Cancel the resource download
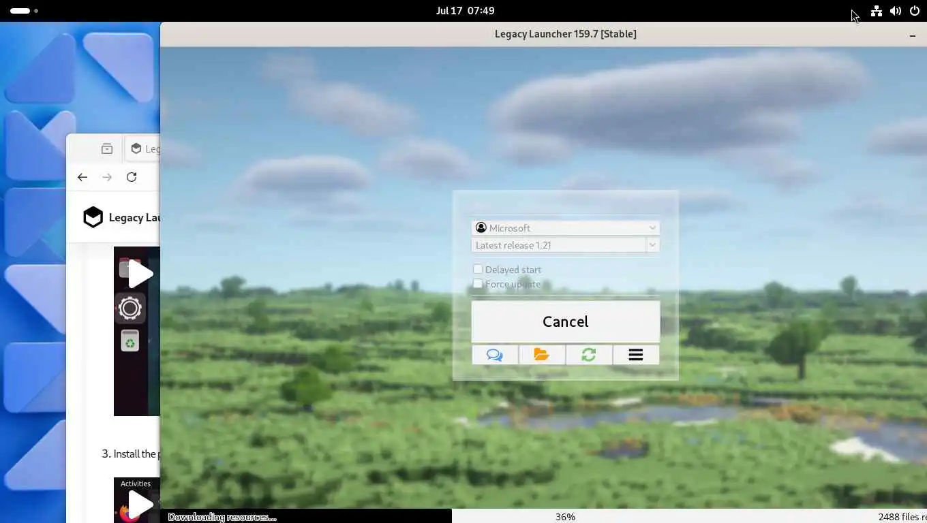The height and width of the screenshot is (523, 927). (566, 321)
